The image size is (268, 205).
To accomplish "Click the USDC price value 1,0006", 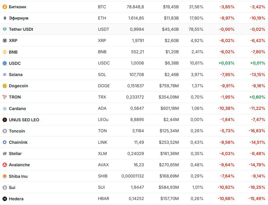I will click(137, 63).
